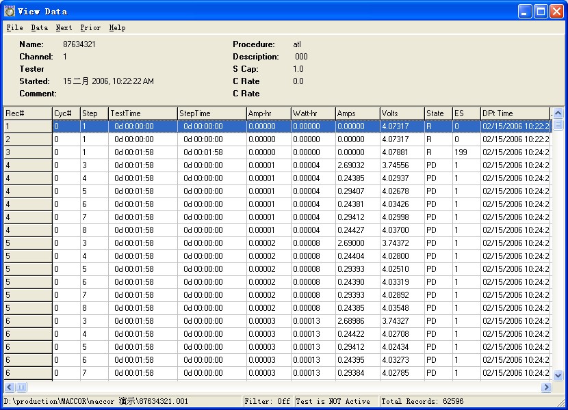The image size is (568, 410).
Task: Click the State column header
Action: [x=438, y=113]
